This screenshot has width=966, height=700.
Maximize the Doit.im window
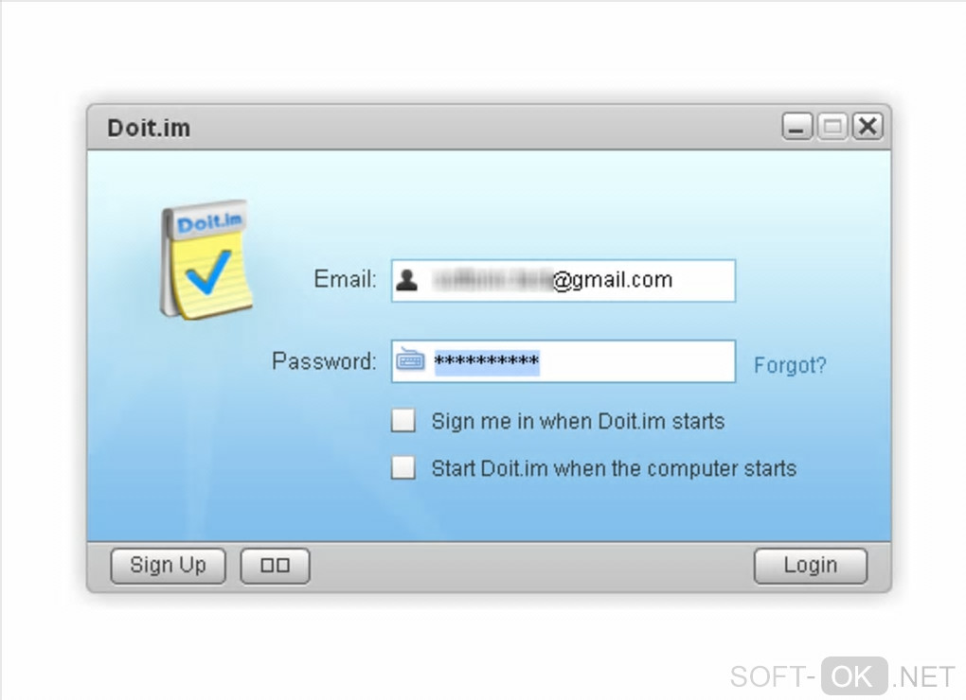[x=832, y=127]
